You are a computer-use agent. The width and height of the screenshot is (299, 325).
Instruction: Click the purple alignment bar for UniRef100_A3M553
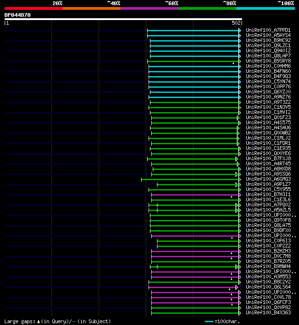195,277
